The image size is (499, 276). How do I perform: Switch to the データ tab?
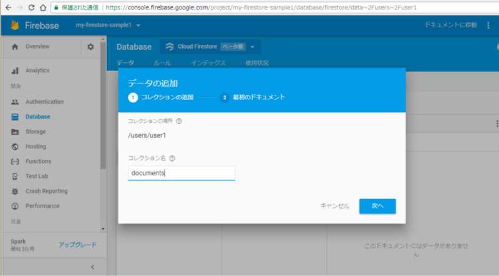125,63
